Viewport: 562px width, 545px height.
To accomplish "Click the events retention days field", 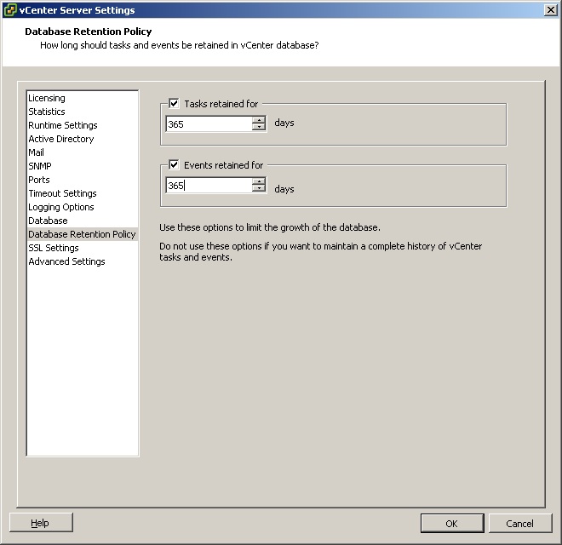I will coord(209,186).
